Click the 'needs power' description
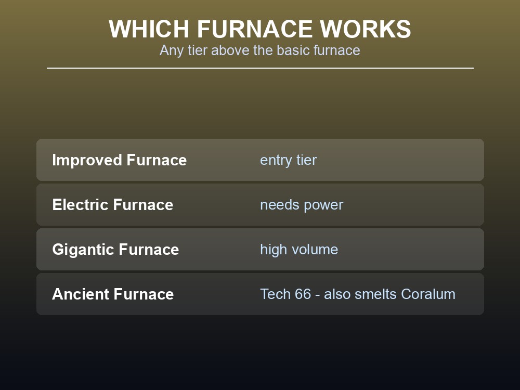This screenshot has width=520, height=390. [302, 205]
